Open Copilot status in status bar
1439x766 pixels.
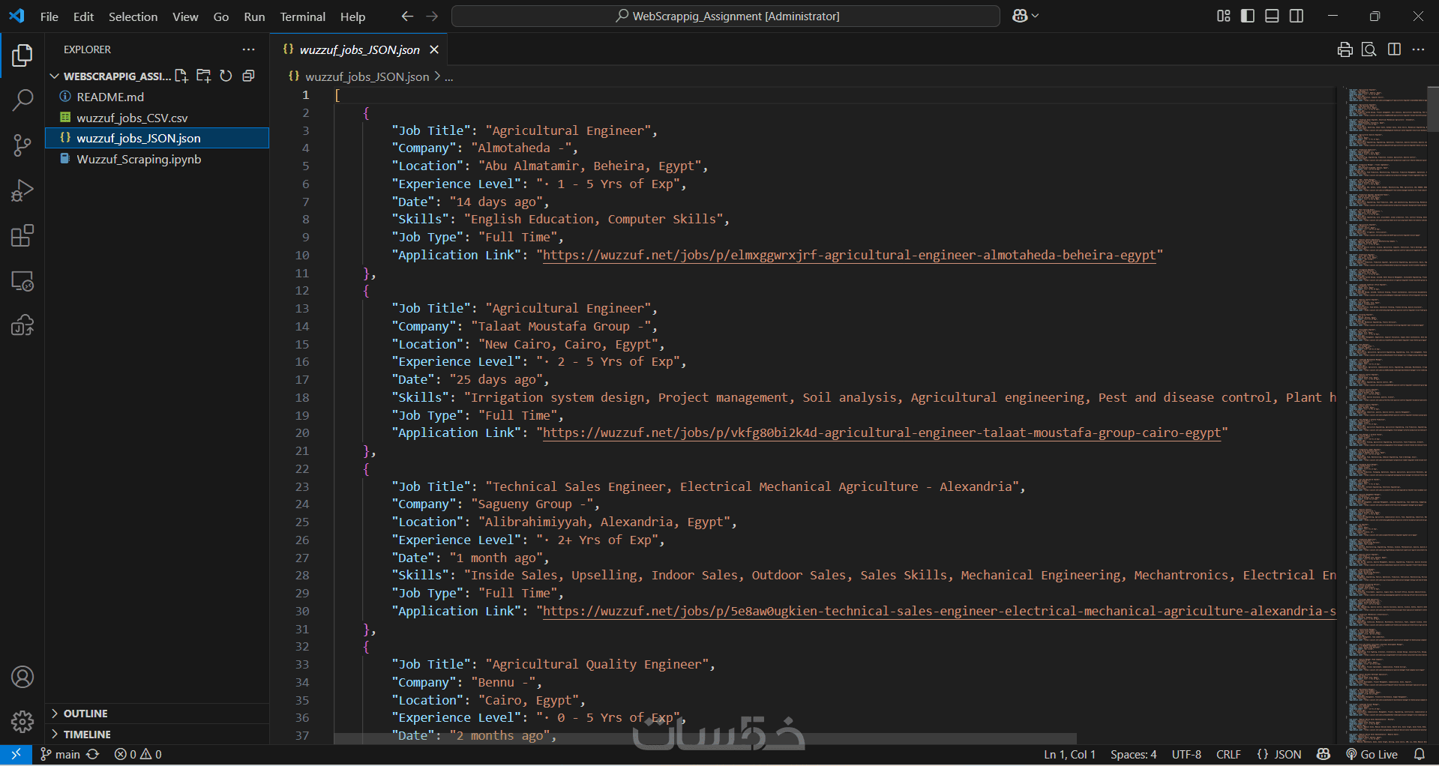click(x=1324, y=755)
